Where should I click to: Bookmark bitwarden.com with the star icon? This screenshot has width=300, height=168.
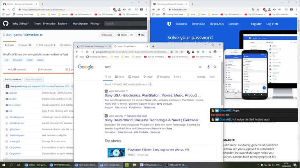point(258,9)
